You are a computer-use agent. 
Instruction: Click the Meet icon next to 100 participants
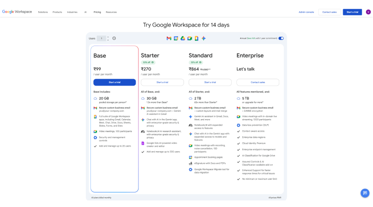click(96, 131)
